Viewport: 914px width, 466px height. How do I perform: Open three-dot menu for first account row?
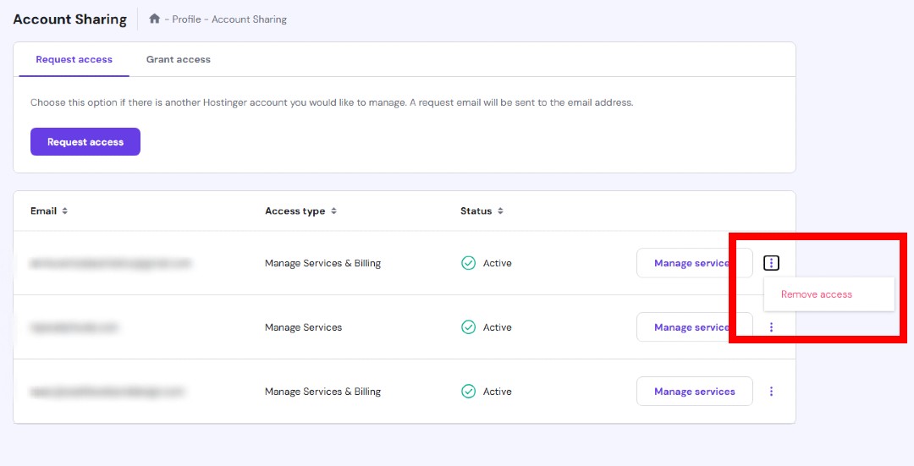(771, 263)
